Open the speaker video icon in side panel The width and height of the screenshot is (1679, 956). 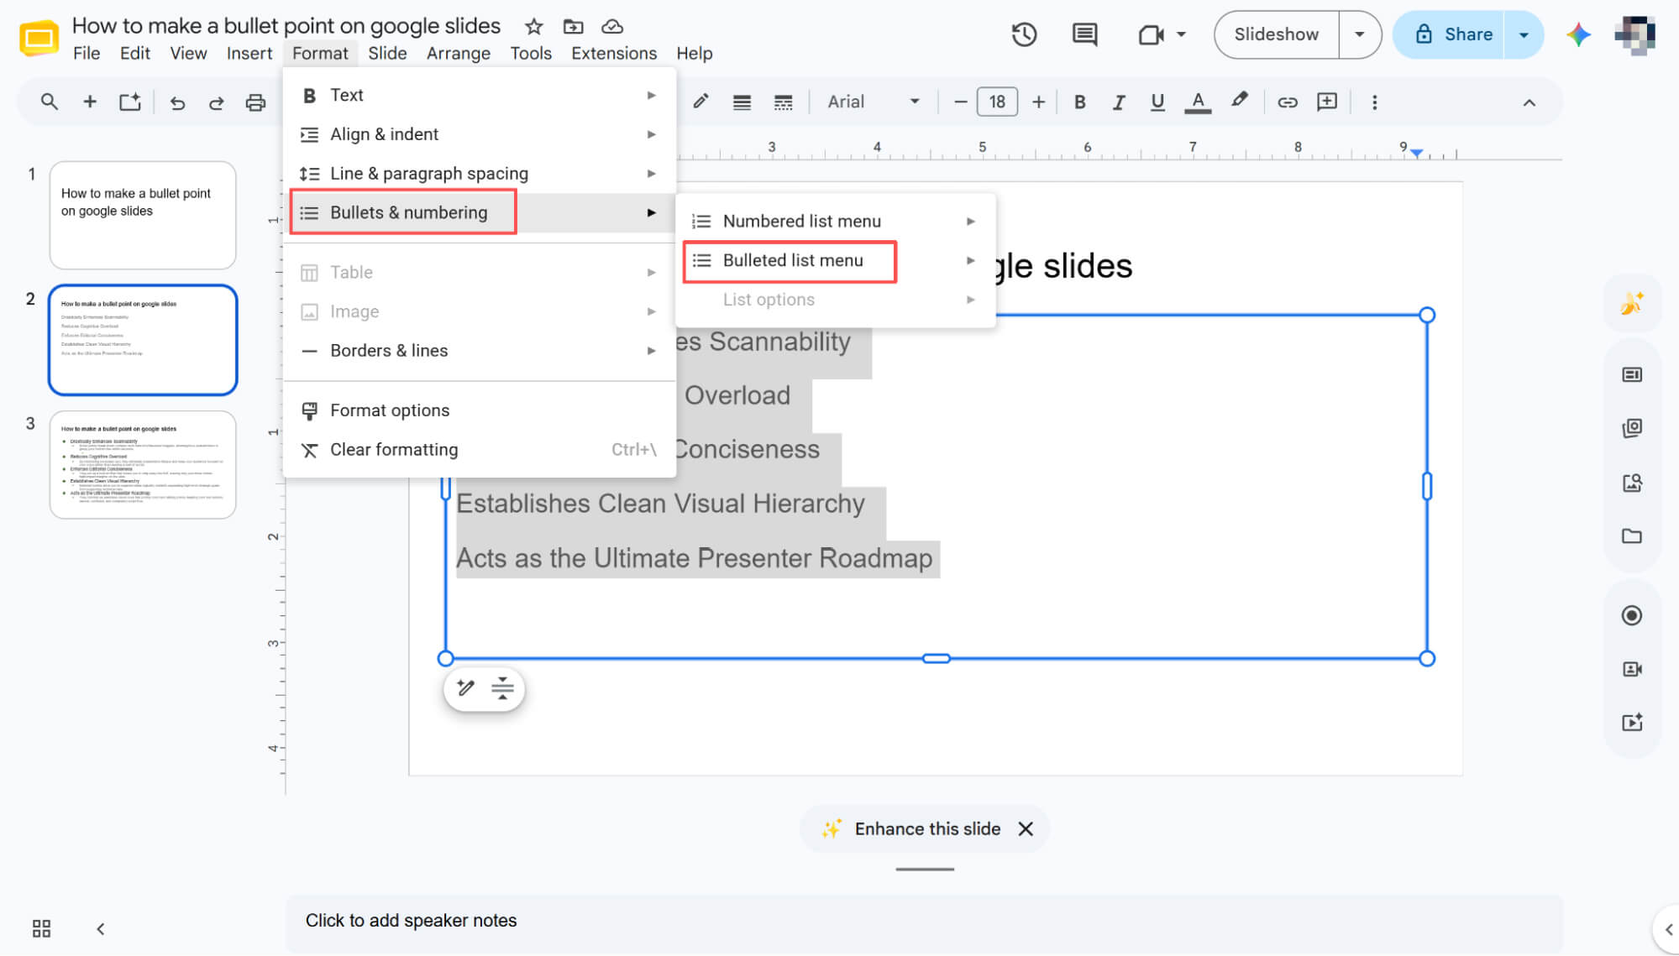click(1632, 669)
